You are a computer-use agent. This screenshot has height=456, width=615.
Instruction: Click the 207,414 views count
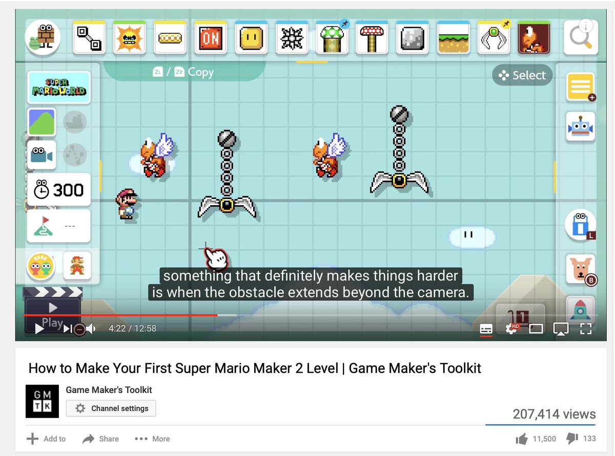[x=554, y=414]
